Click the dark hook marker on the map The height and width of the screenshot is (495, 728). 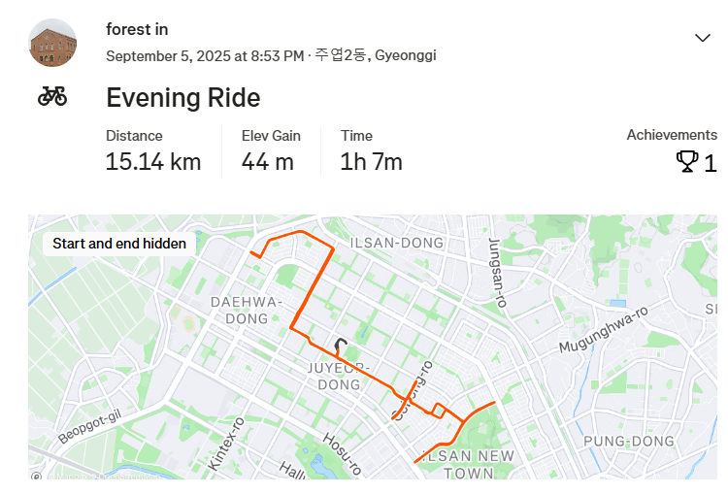340,346
